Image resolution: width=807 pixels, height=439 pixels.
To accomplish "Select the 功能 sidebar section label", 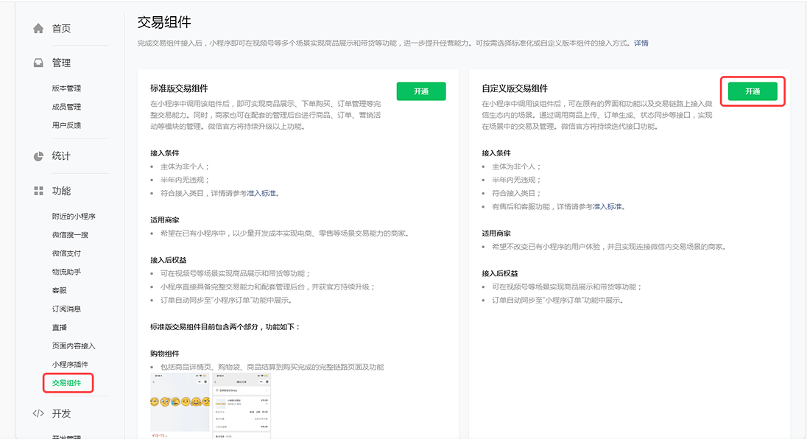I will click(x=61, y=192).
